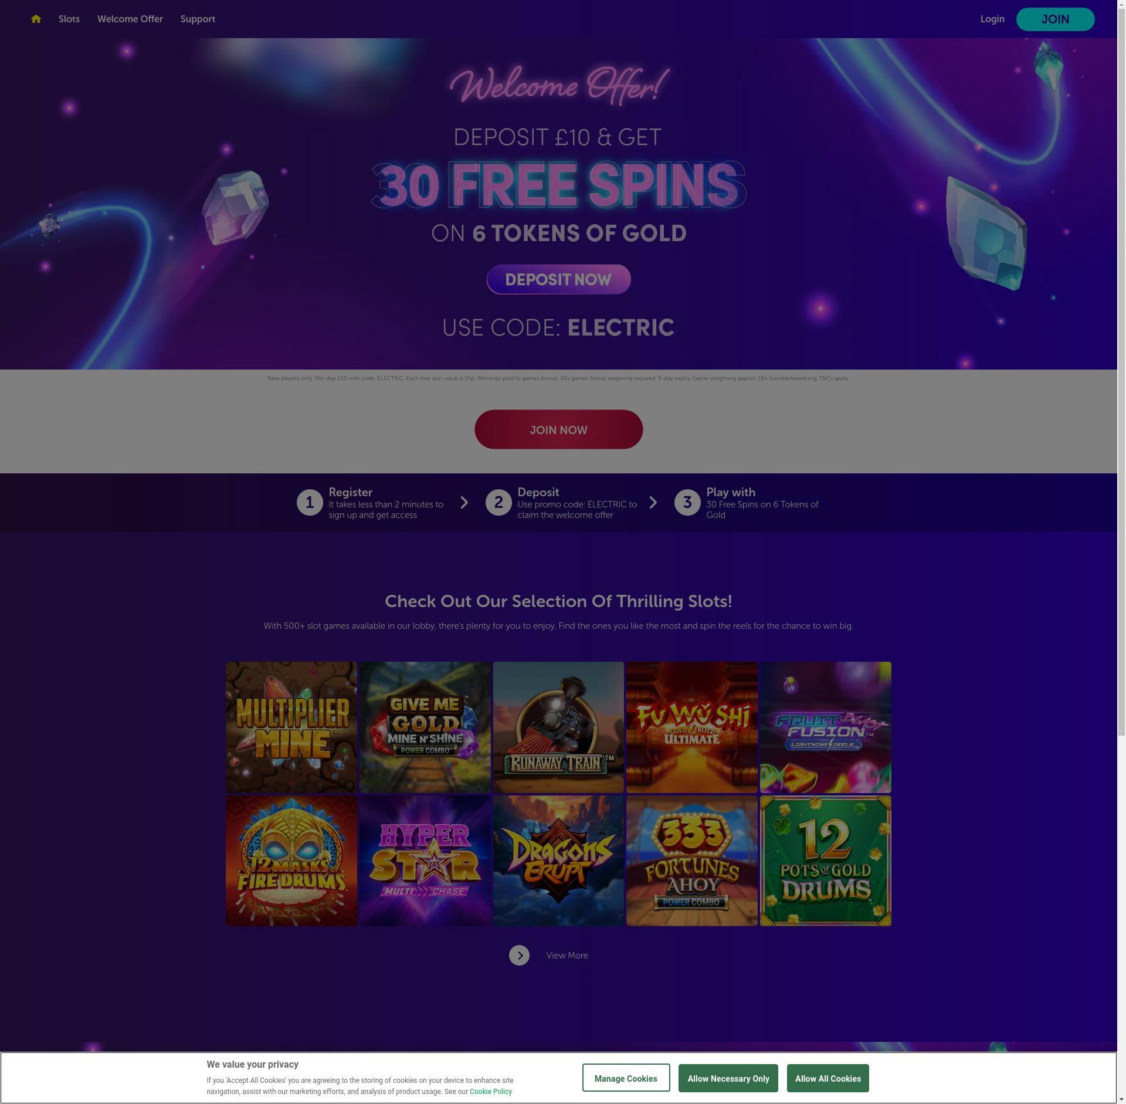Select Allow Necessary Only cookies

[x=728, y=1078]
